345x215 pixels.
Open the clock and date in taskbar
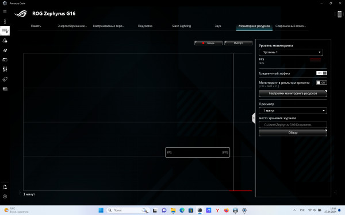pos(330,210)
